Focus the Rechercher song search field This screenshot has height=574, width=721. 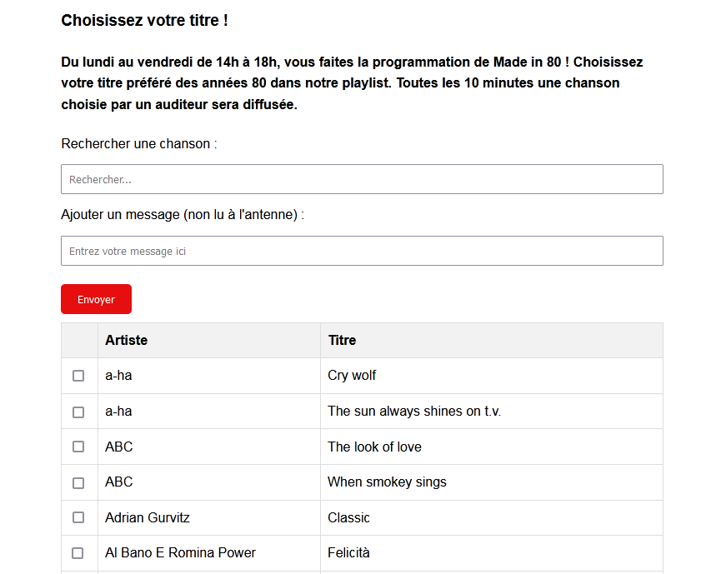pos(362,179)
